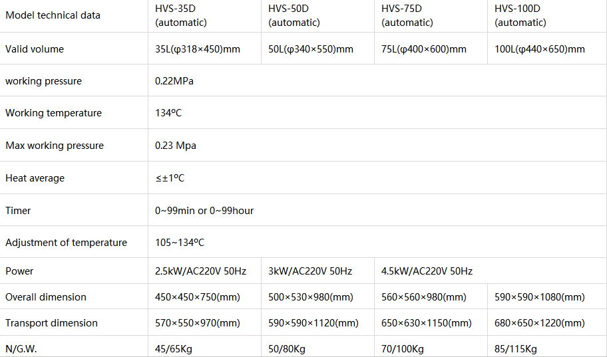
Task: Click the "Transport dimension" row label
Action: [x=51, y=323]
